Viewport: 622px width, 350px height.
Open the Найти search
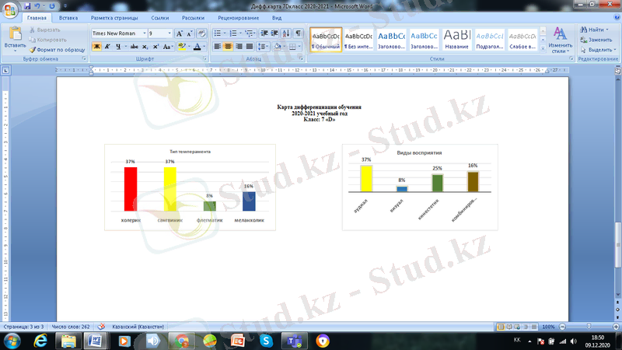594,30
